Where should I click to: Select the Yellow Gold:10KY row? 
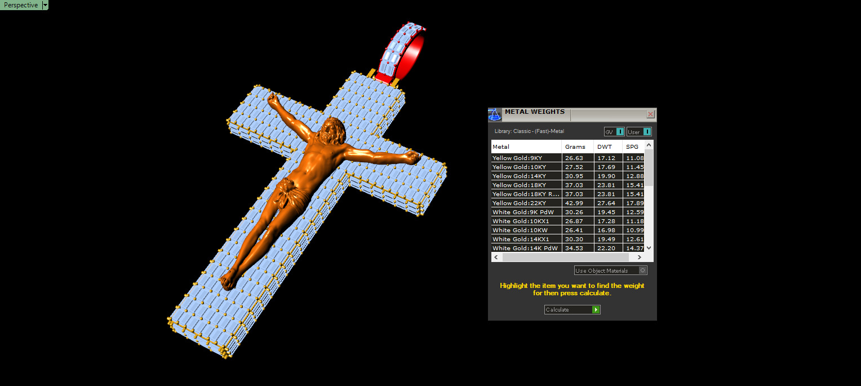[568, 167]
